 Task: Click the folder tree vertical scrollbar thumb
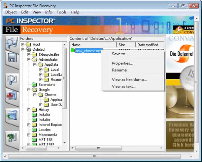pos(64,78)
